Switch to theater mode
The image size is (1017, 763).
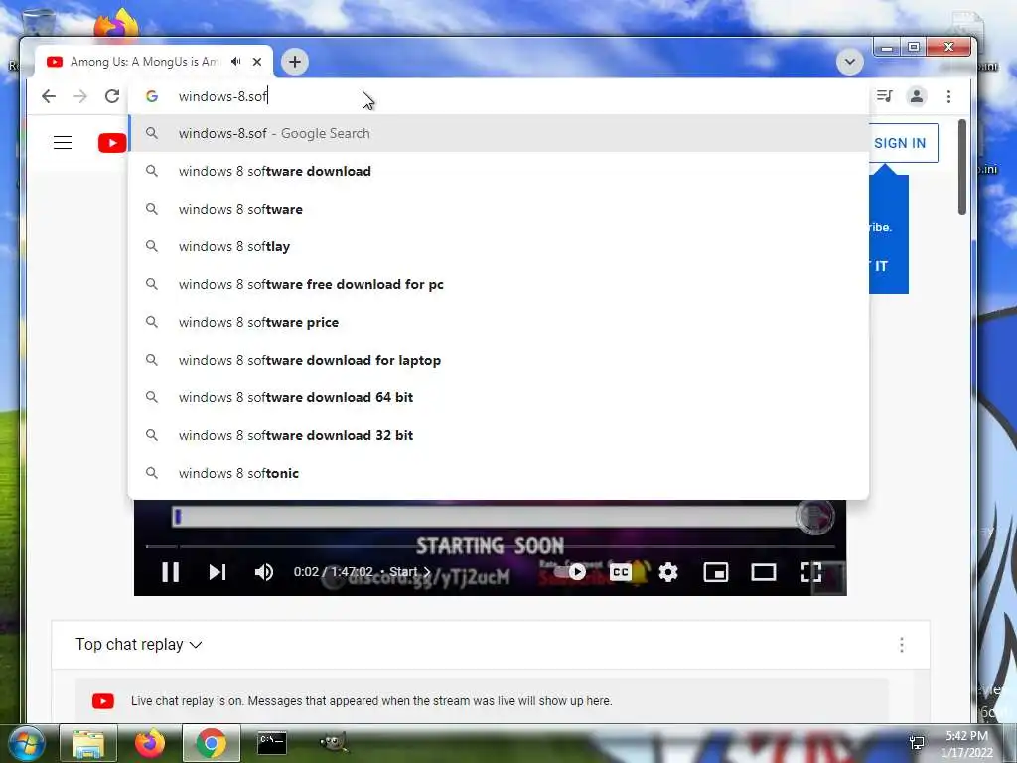tap(764, 572)
